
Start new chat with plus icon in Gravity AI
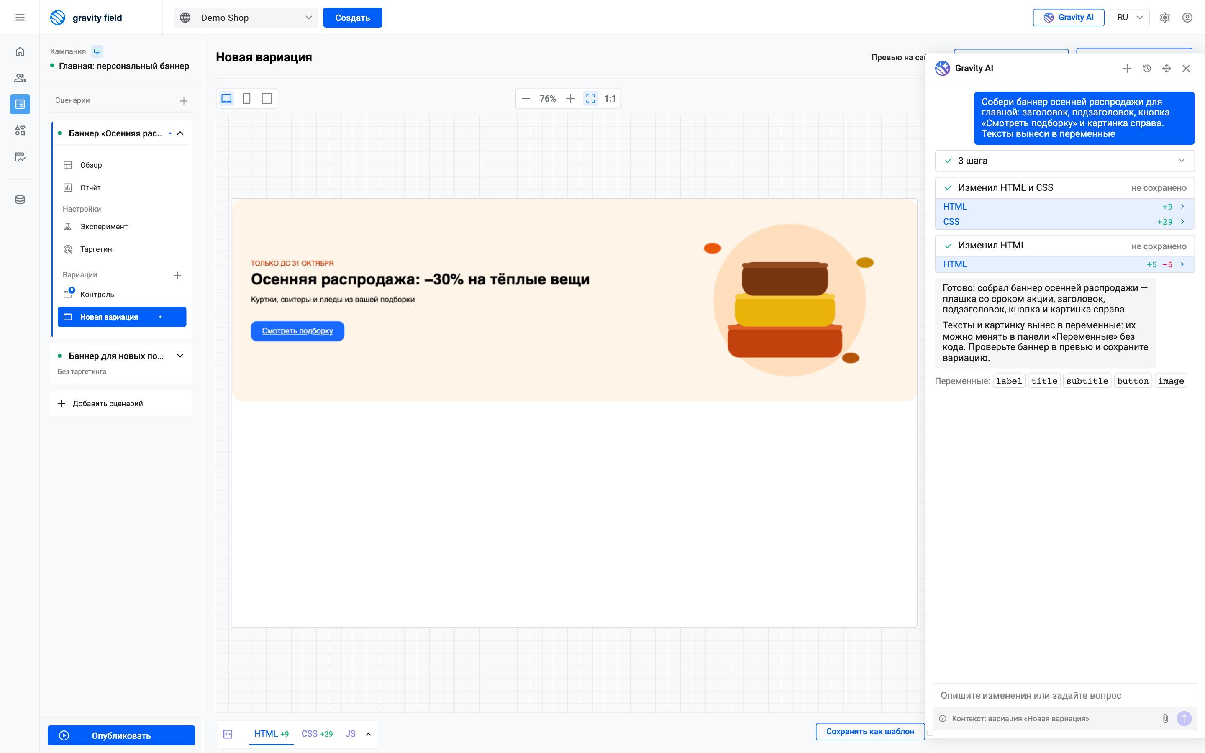point(1127,68)
